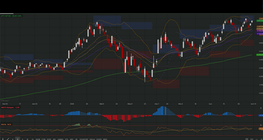
Task: Click the blue -2,114 MACD value tag
Action: (261, 115)
